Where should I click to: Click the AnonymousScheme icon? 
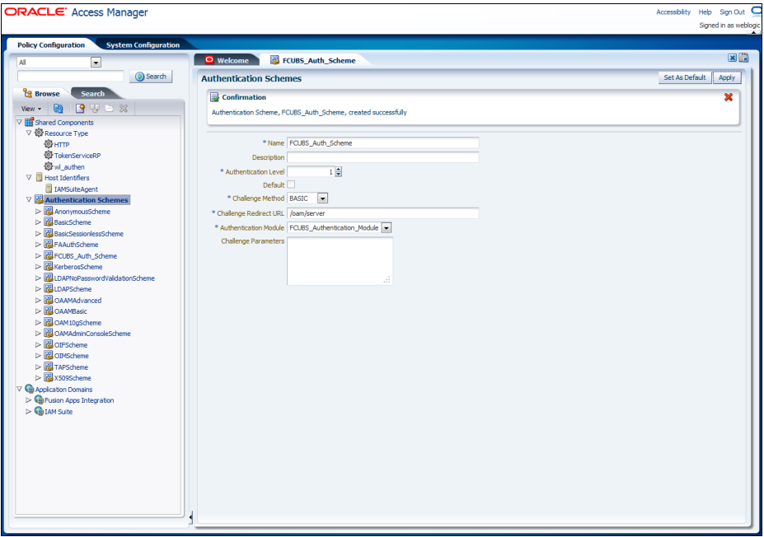(49, 211)
